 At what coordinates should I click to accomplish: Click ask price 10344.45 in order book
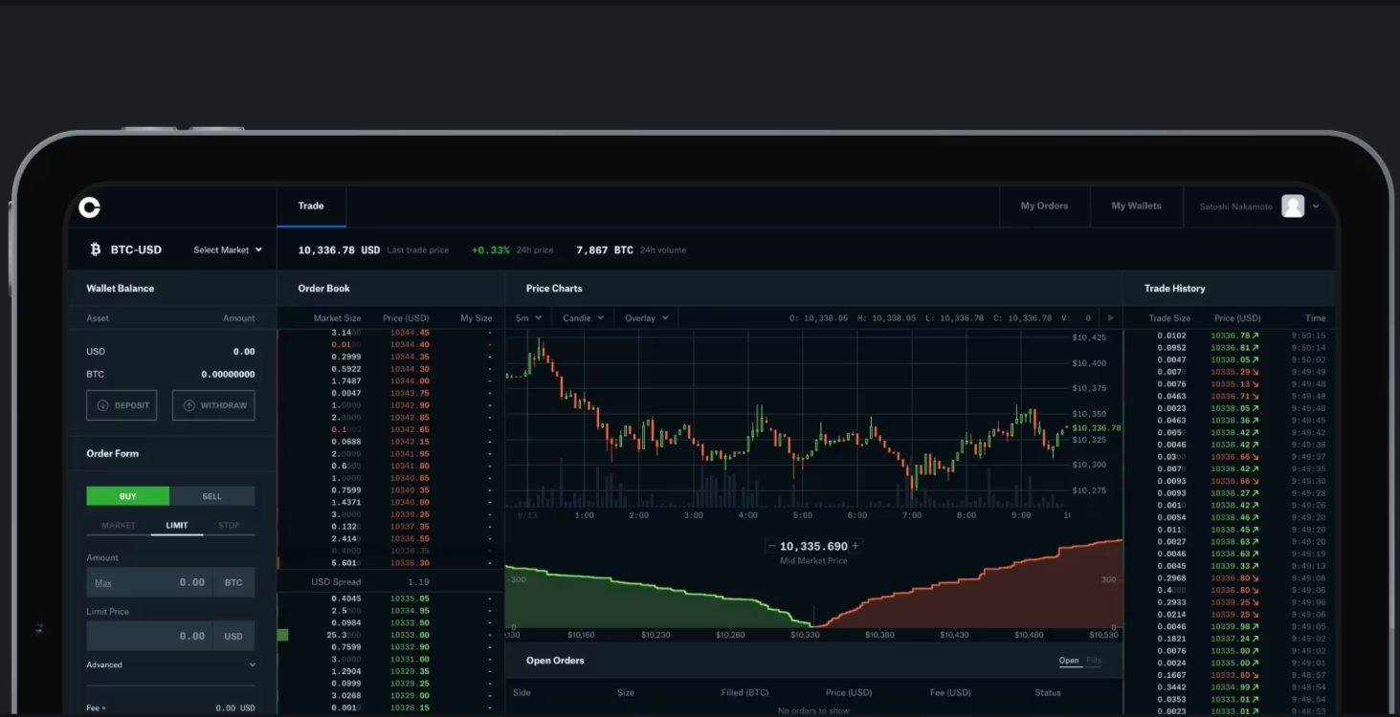coord(410,332)
